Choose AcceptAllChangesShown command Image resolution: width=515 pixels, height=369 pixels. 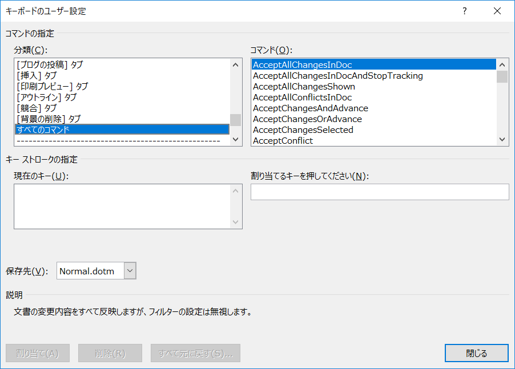click(x=304, y=87)
